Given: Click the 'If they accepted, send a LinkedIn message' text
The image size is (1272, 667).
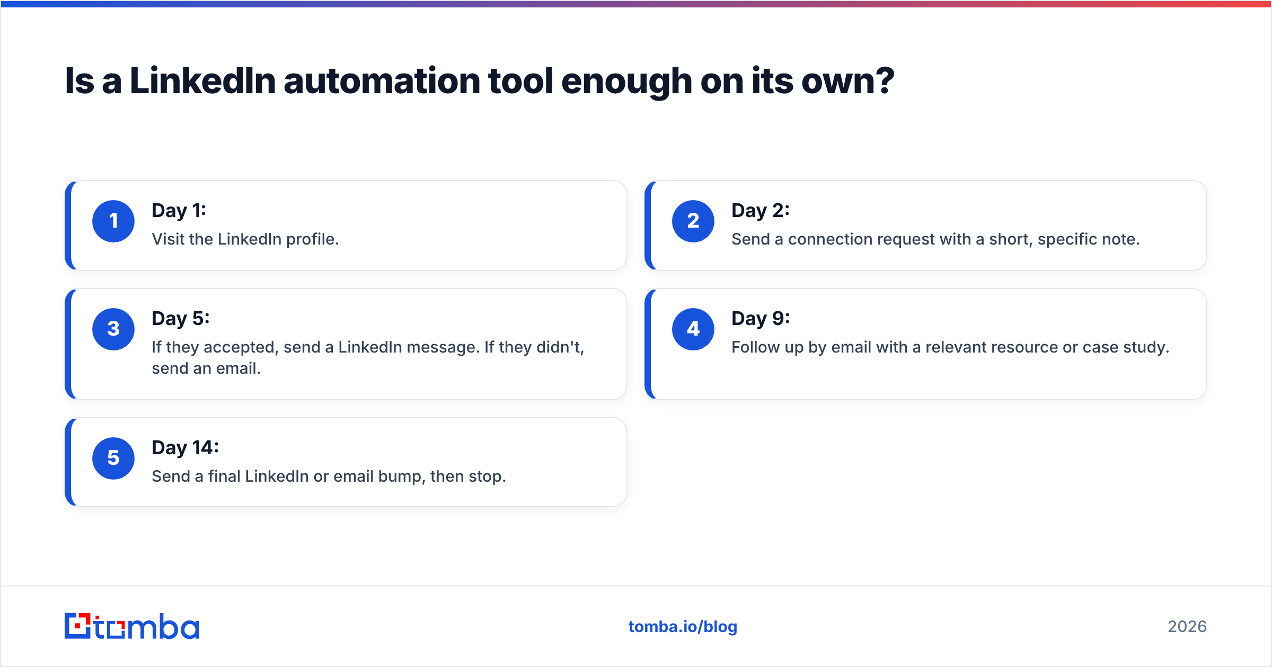Looking at the screenshot, I should (368, 358).
